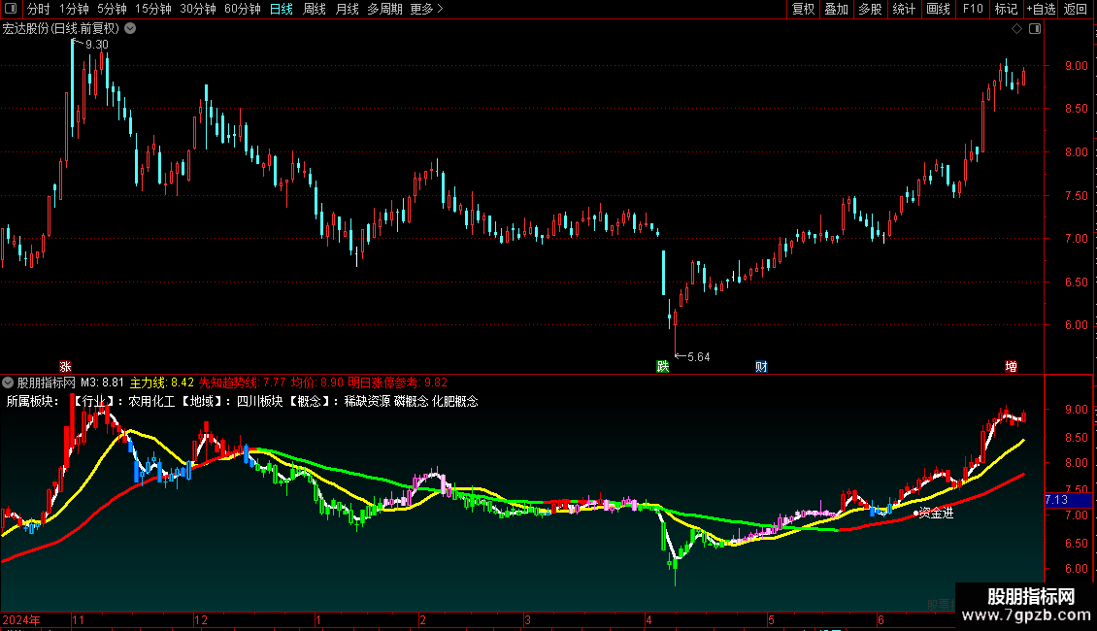Click the 复权 button

point(803,9)
